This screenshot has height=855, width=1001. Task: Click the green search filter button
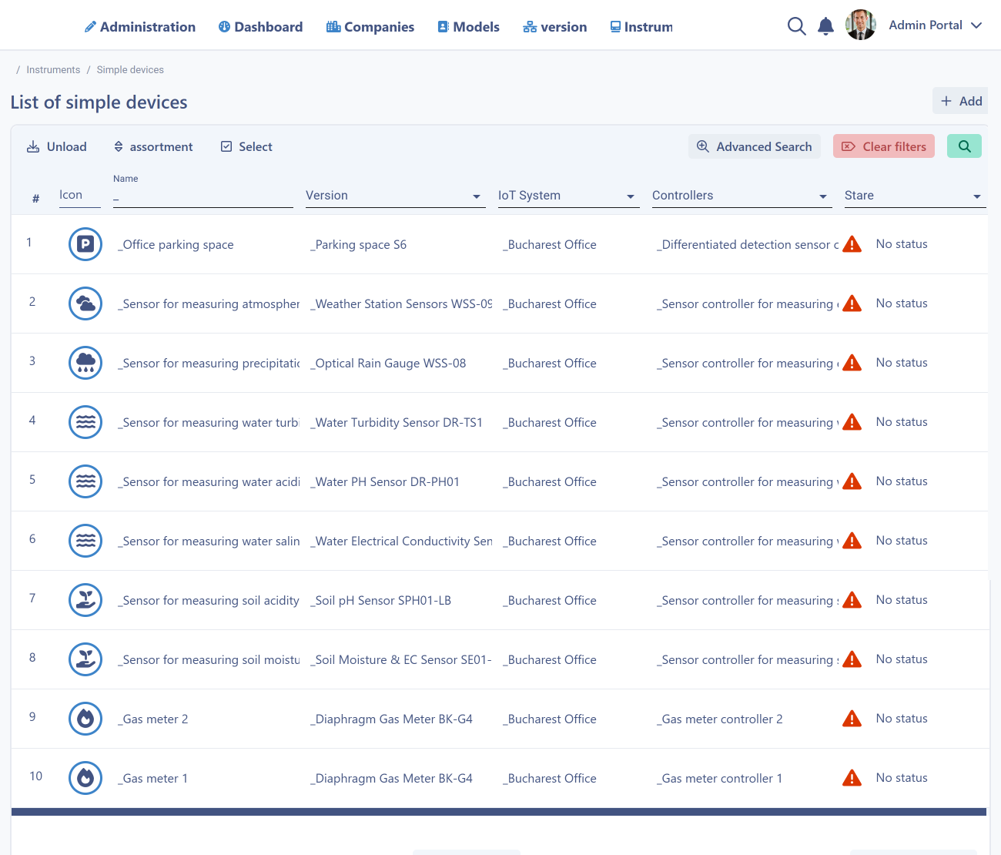coord(964,146)
